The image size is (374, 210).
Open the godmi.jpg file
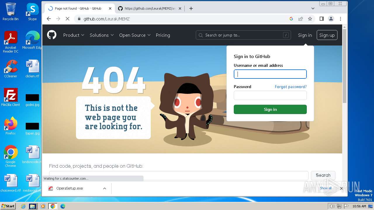(32, 100)
